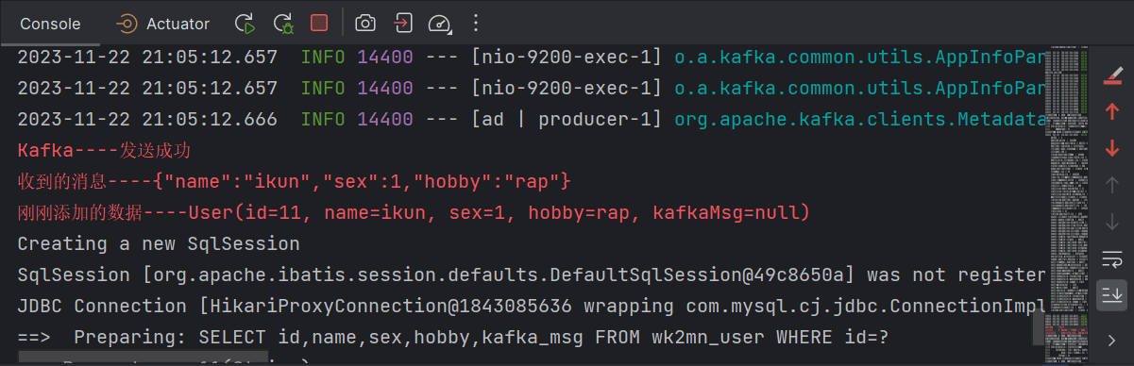Stop the running process with red square
This screenshot has height=366, width=1134.
(x=319, y=23)
